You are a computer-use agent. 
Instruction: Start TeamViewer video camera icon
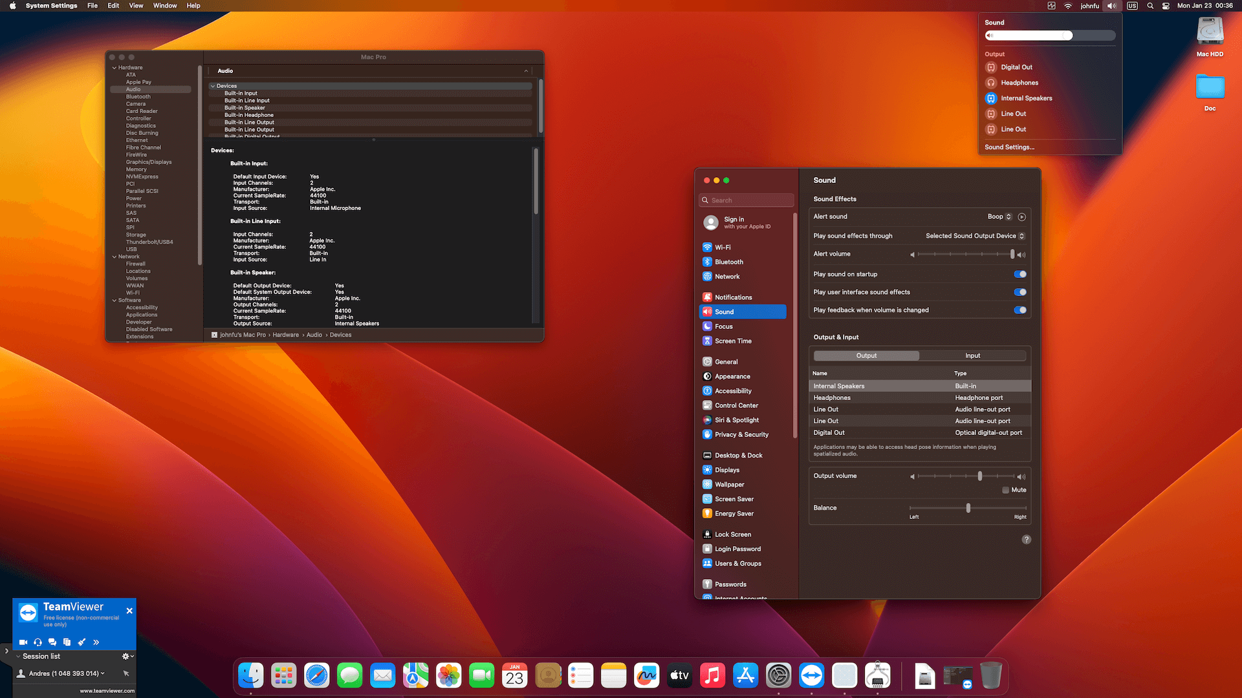pos(23,642)
